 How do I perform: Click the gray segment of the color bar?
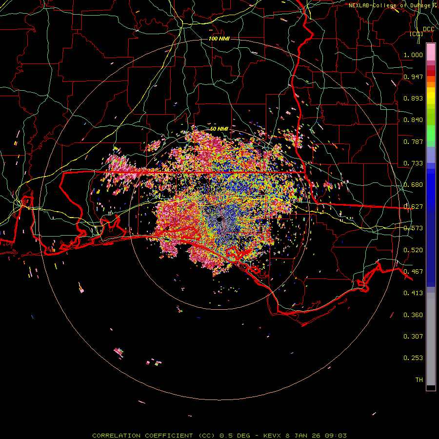(431, 339)
